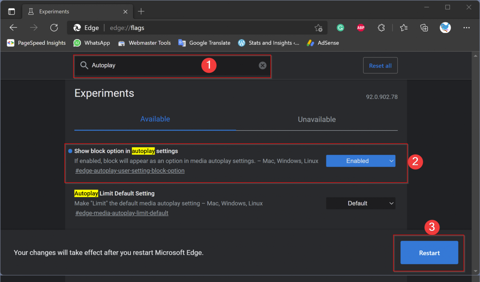Open the edge-media-autoplay-limit-default link
This screenshot has width=480, height=282.
(x=121, y=213)
